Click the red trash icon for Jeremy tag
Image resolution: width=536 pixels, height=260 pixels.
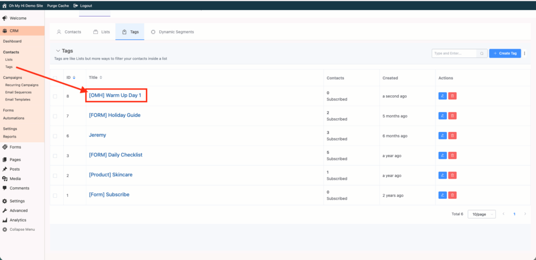coord(453,135)
